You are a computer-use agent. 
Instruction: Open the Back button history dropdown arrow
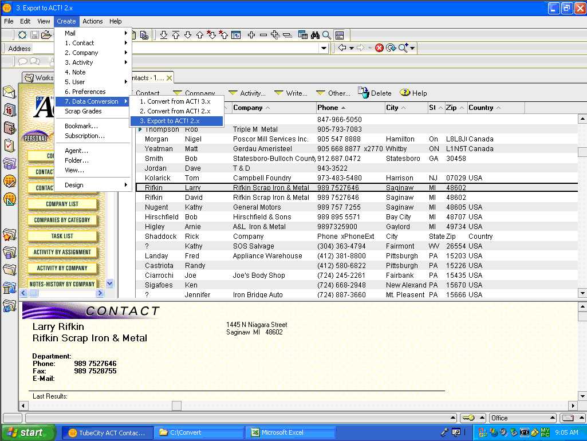(x=351, y=48)
